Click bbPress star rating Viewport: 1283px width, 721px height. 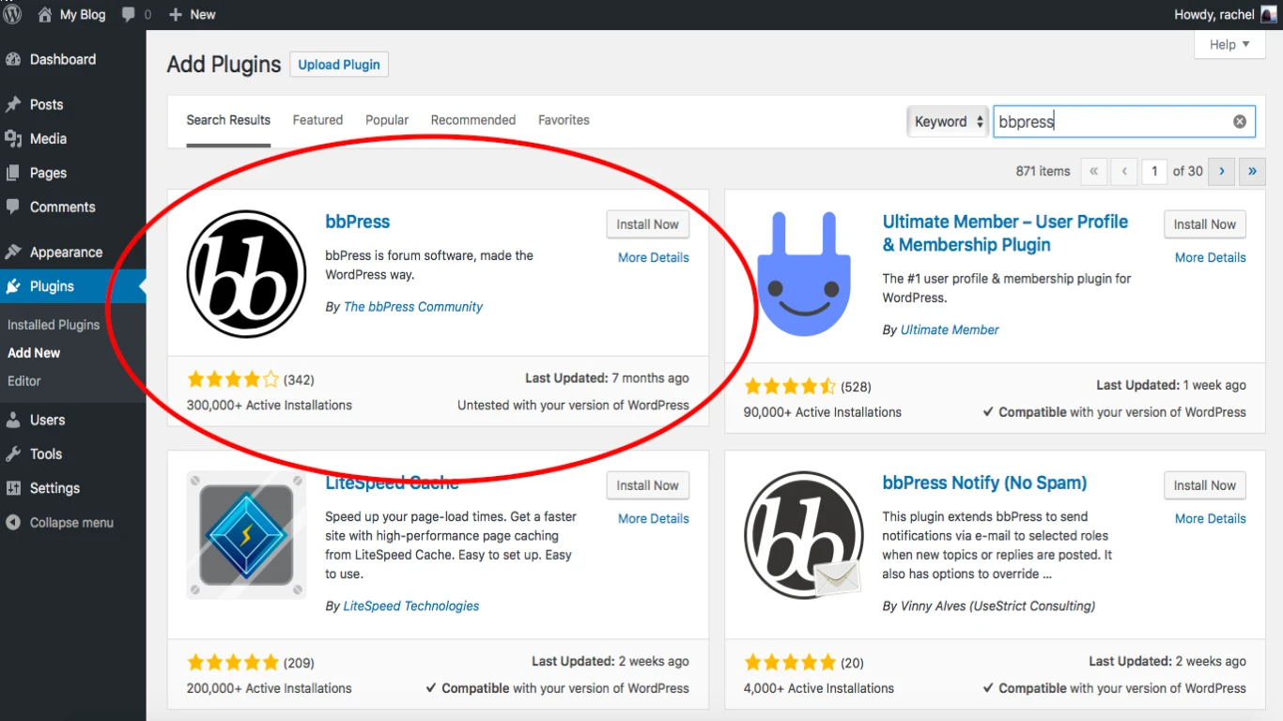[233, 379]
